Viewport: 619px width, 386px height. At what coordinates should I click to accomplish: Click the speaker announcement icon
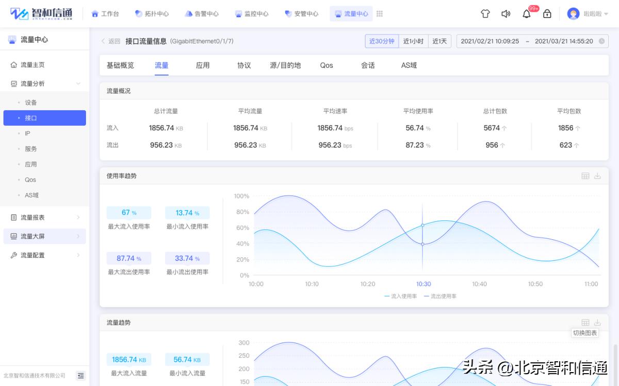[x=506, y=14]
